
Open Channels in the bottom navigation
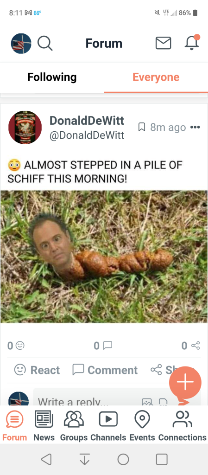coord(108,426)
